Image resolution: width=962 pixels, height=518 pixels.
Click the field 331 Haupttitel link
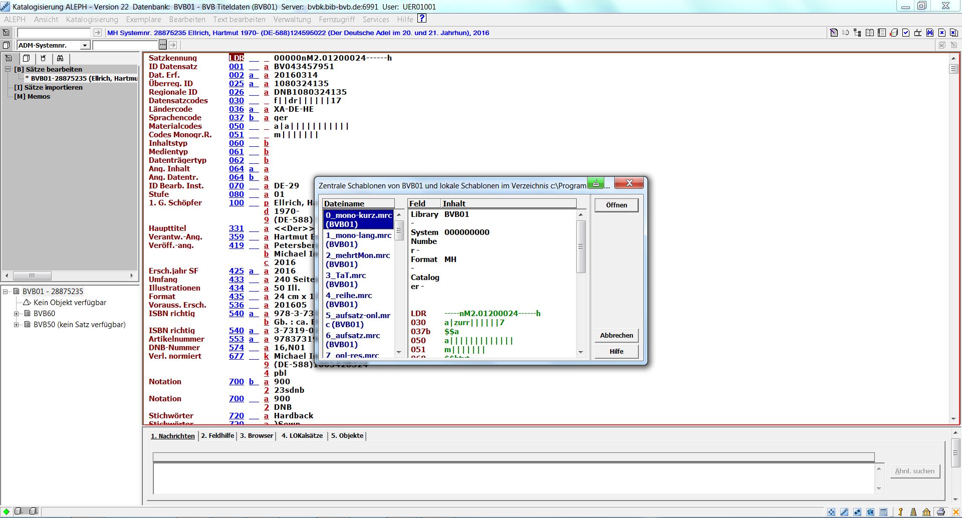pos(236,228)
